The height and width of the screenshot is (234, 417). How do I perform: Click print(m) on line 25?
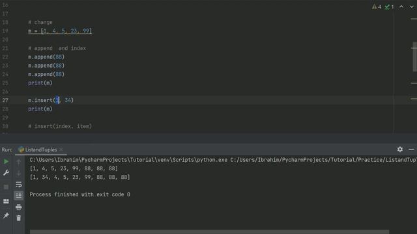[40, 83]
